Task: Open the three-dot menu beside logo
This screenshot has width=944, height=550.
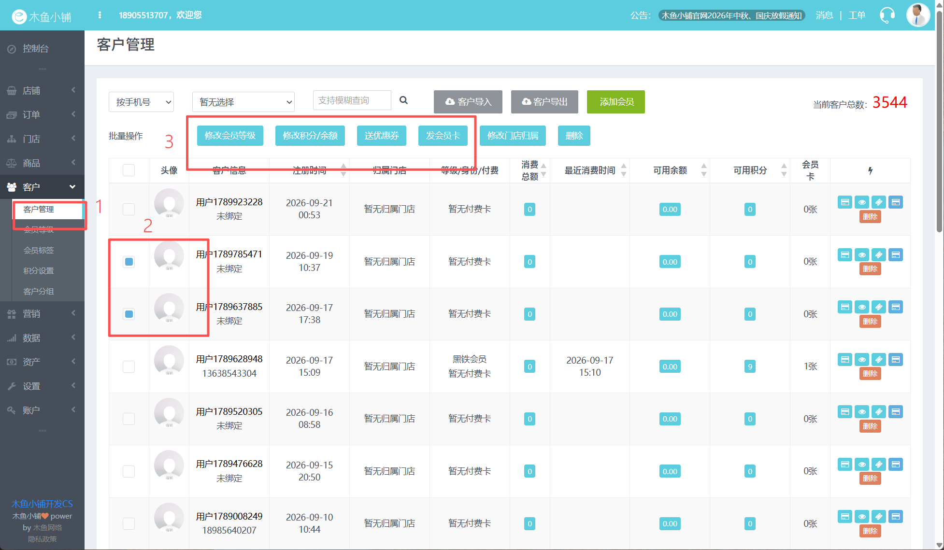Action: [x=100, y=15]
